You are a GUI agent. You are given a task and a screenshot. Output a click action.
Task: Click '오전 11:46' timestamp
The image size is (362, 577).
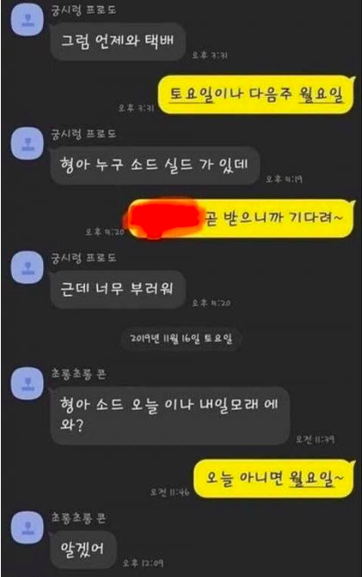point(169,492)
